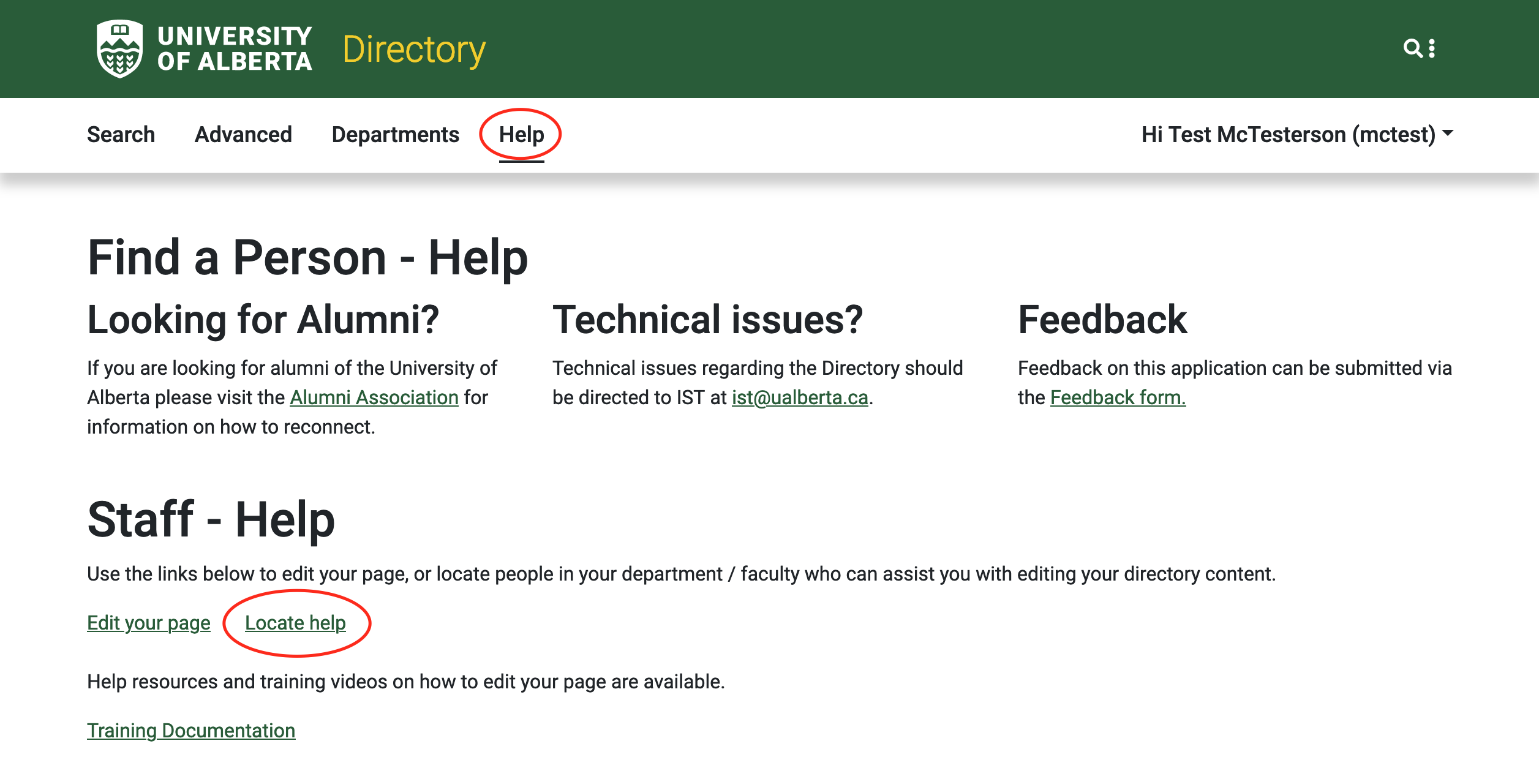Click the University of Alberta shield logo

click(119, 49)
